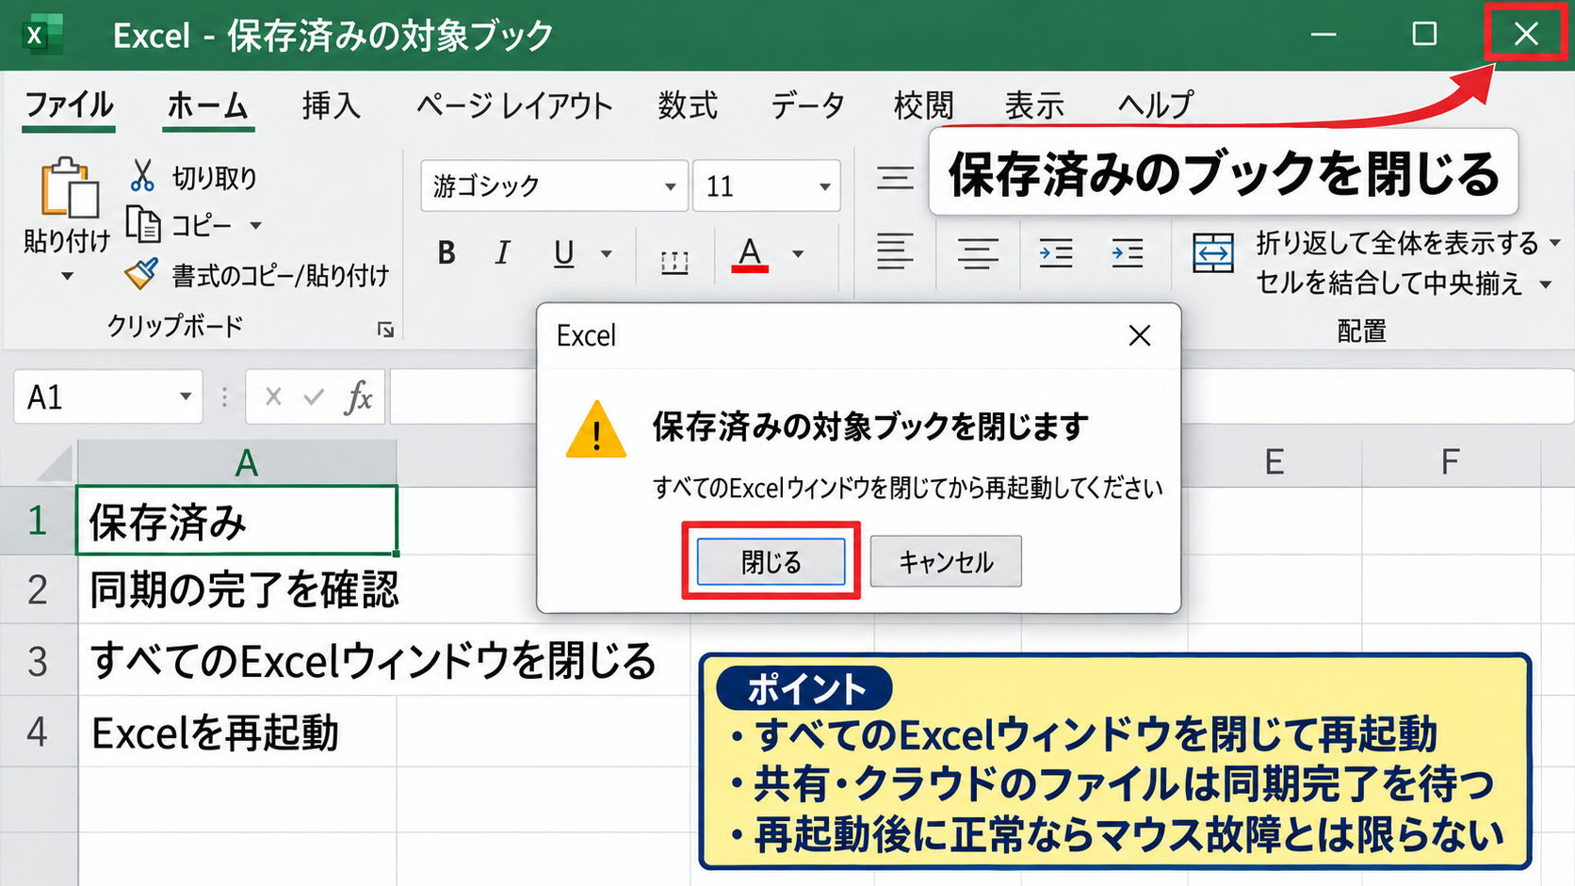Click the Align Left icon
1575x886 pixels.
pyautogui.click(x=895, y=252)
